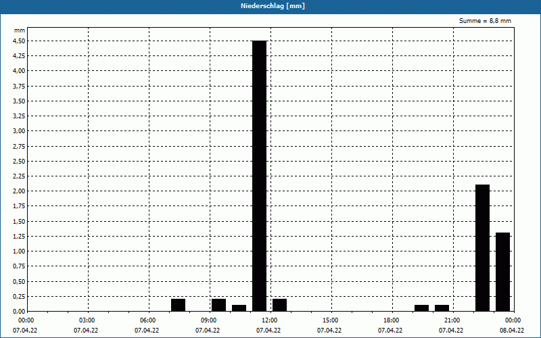541x338 pixels.
Task: Select the Summe = 8,8 mm total label
Action: pyautogui.click(x=485, y=21)
